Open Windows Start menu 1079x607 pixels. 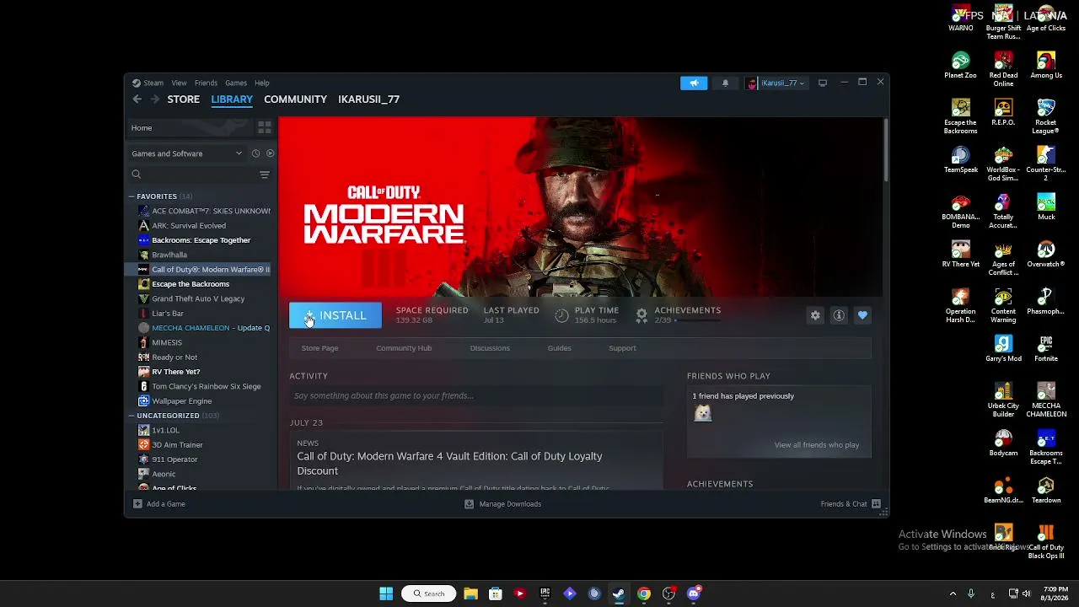(386, 594)
